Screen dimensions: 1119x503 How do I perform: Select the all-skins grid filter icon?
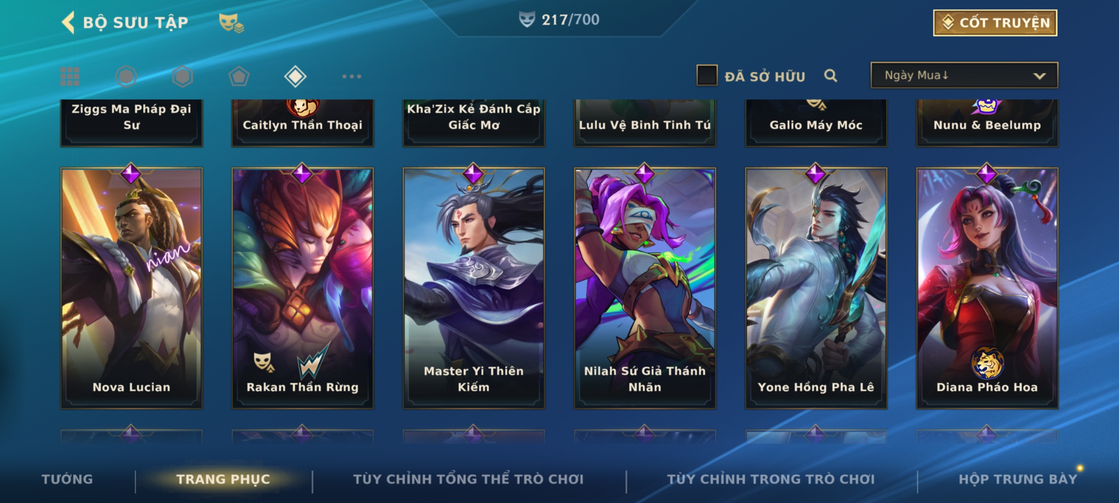point(70,76)
